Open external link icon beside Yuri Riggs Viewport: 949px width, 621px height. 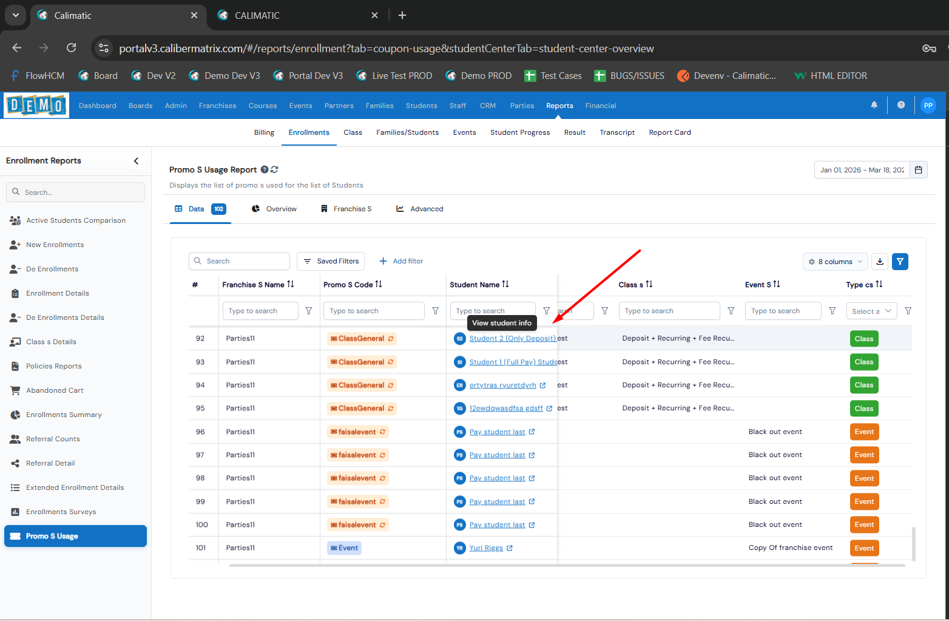510,548
